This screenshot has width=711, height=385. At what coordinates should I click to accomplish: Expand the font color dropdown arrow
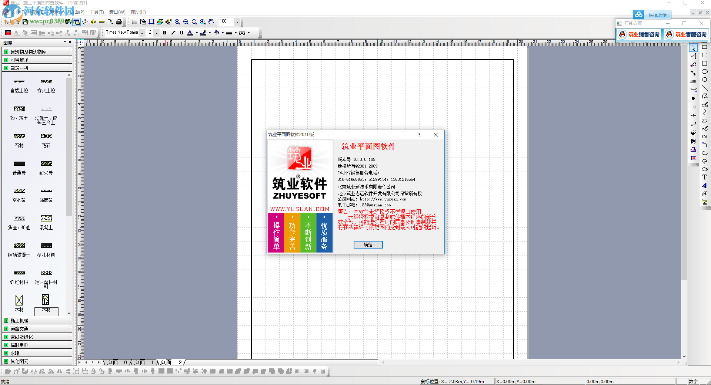click(197, 33)
